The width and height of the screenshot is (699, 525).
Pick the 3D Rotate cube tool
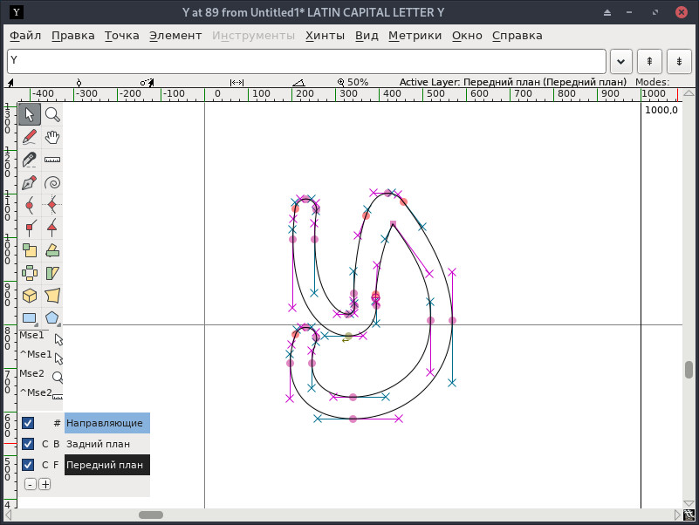(x=30, y=296)
